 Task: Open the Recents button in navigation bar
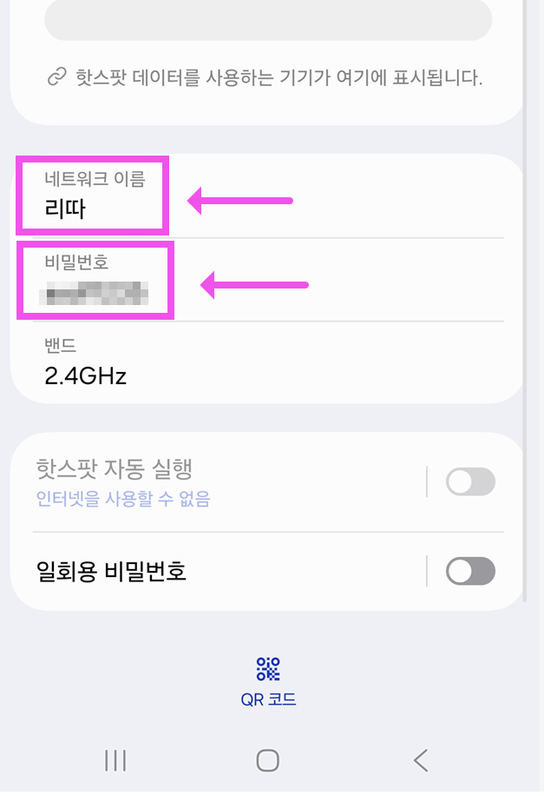(x=115, y=760)
